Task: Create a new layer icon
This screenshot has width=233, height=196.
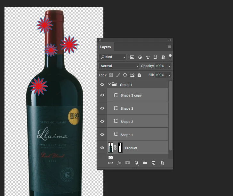Action: click(154, 163)
